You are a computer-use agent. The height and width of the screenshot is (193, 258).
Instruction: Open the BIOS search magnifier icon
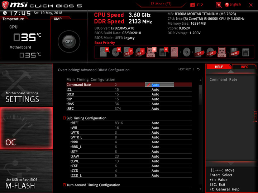click(219, 5)
